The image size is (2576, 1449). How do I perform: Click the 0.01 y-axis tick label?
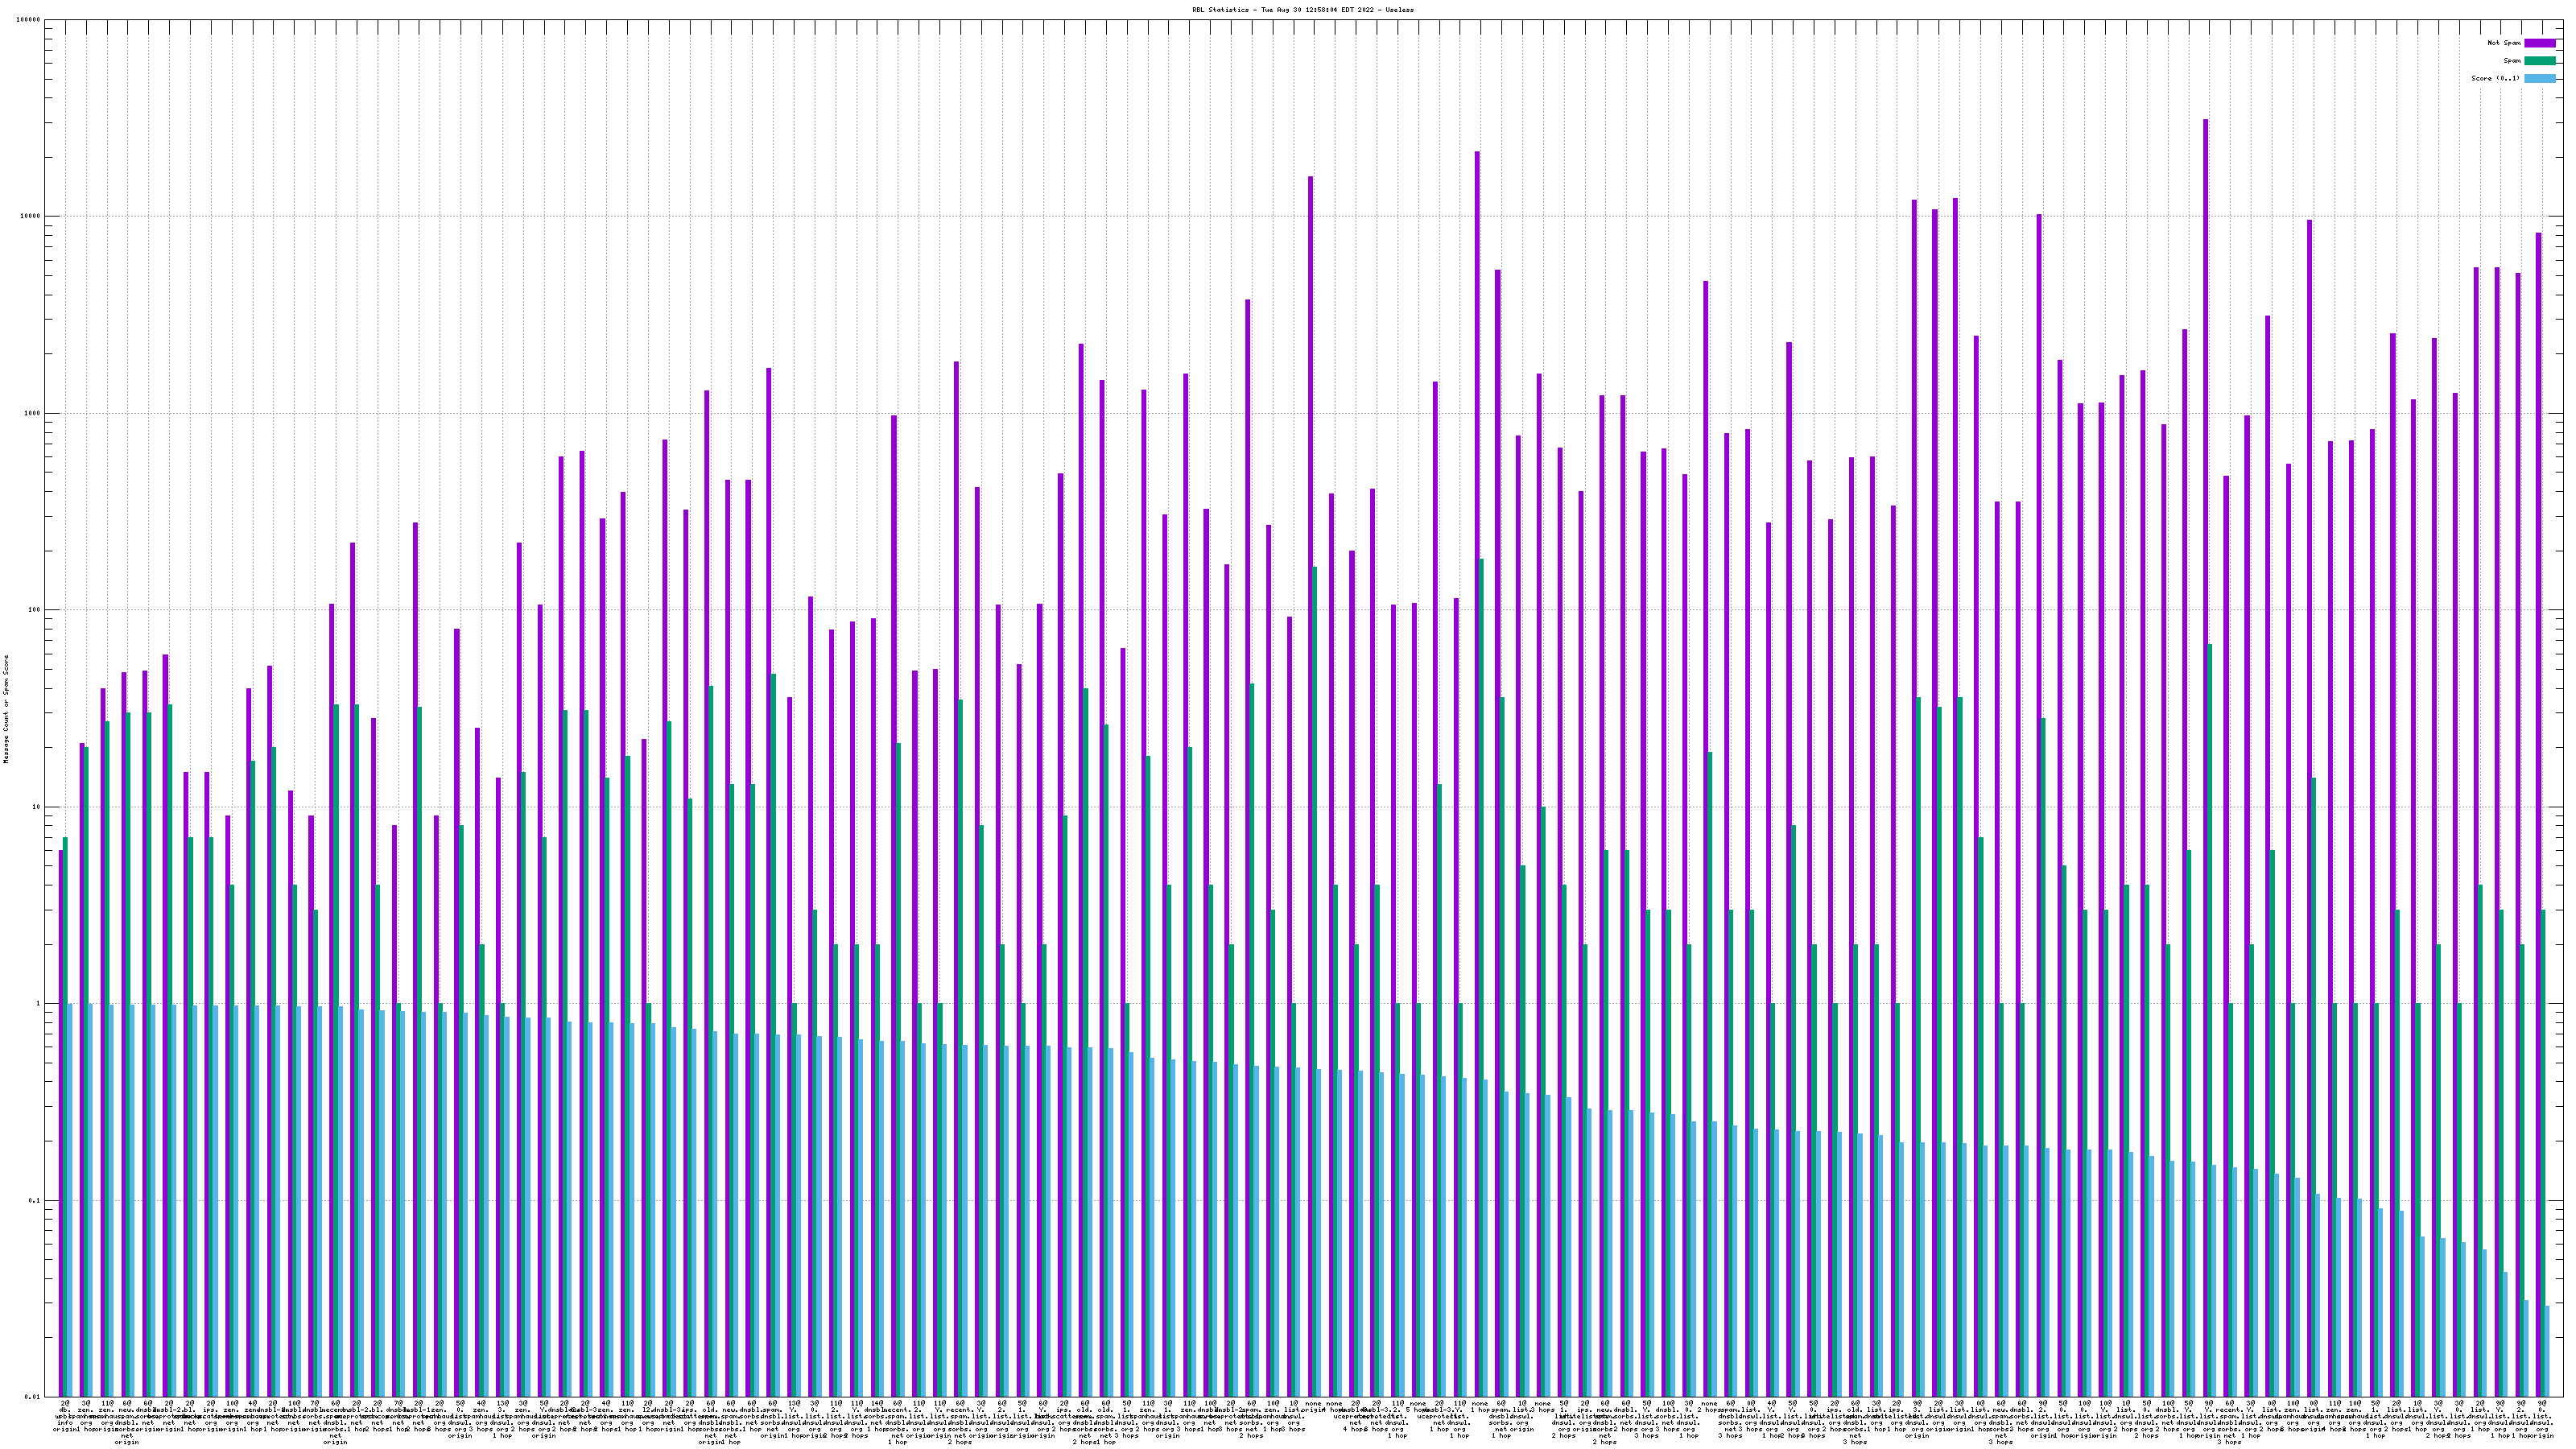(33, 1397)
